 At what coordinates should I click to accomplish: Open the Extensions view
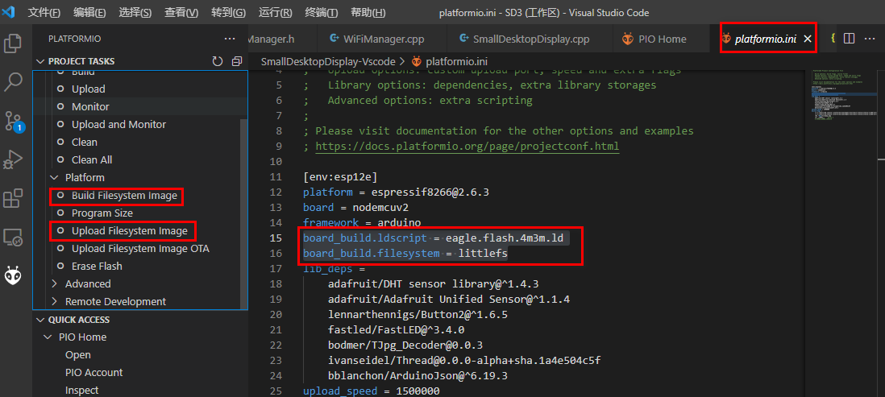click(x=13, y=198)
